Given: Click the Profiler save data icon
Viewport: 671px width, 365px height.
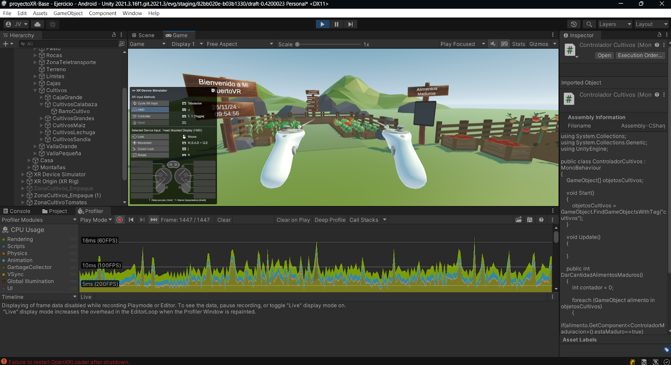Looking at the screenshot, I should coord(530,220).
